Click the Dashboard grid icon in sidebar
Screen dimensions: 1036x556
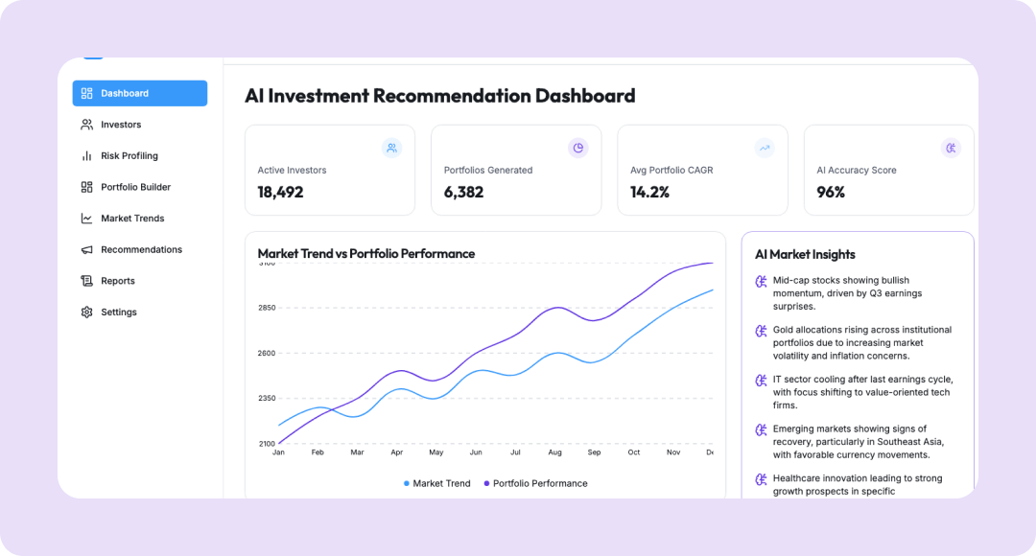click(87, 93)
